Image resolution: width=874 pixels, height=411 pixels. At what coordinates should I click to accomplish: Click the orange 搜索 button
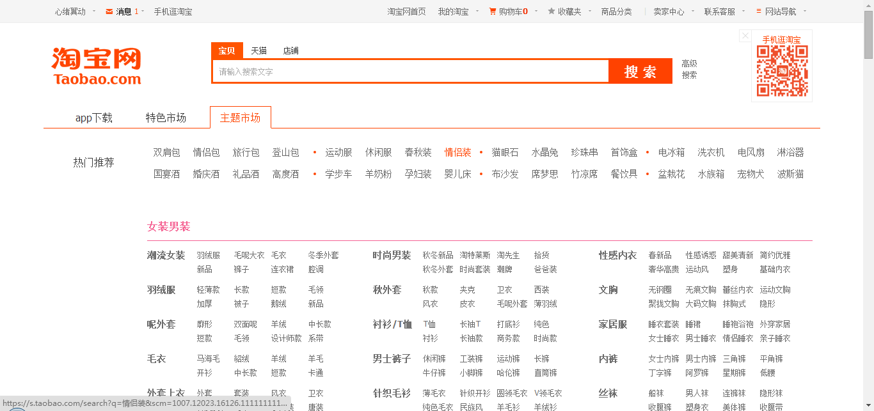[640, 72]
